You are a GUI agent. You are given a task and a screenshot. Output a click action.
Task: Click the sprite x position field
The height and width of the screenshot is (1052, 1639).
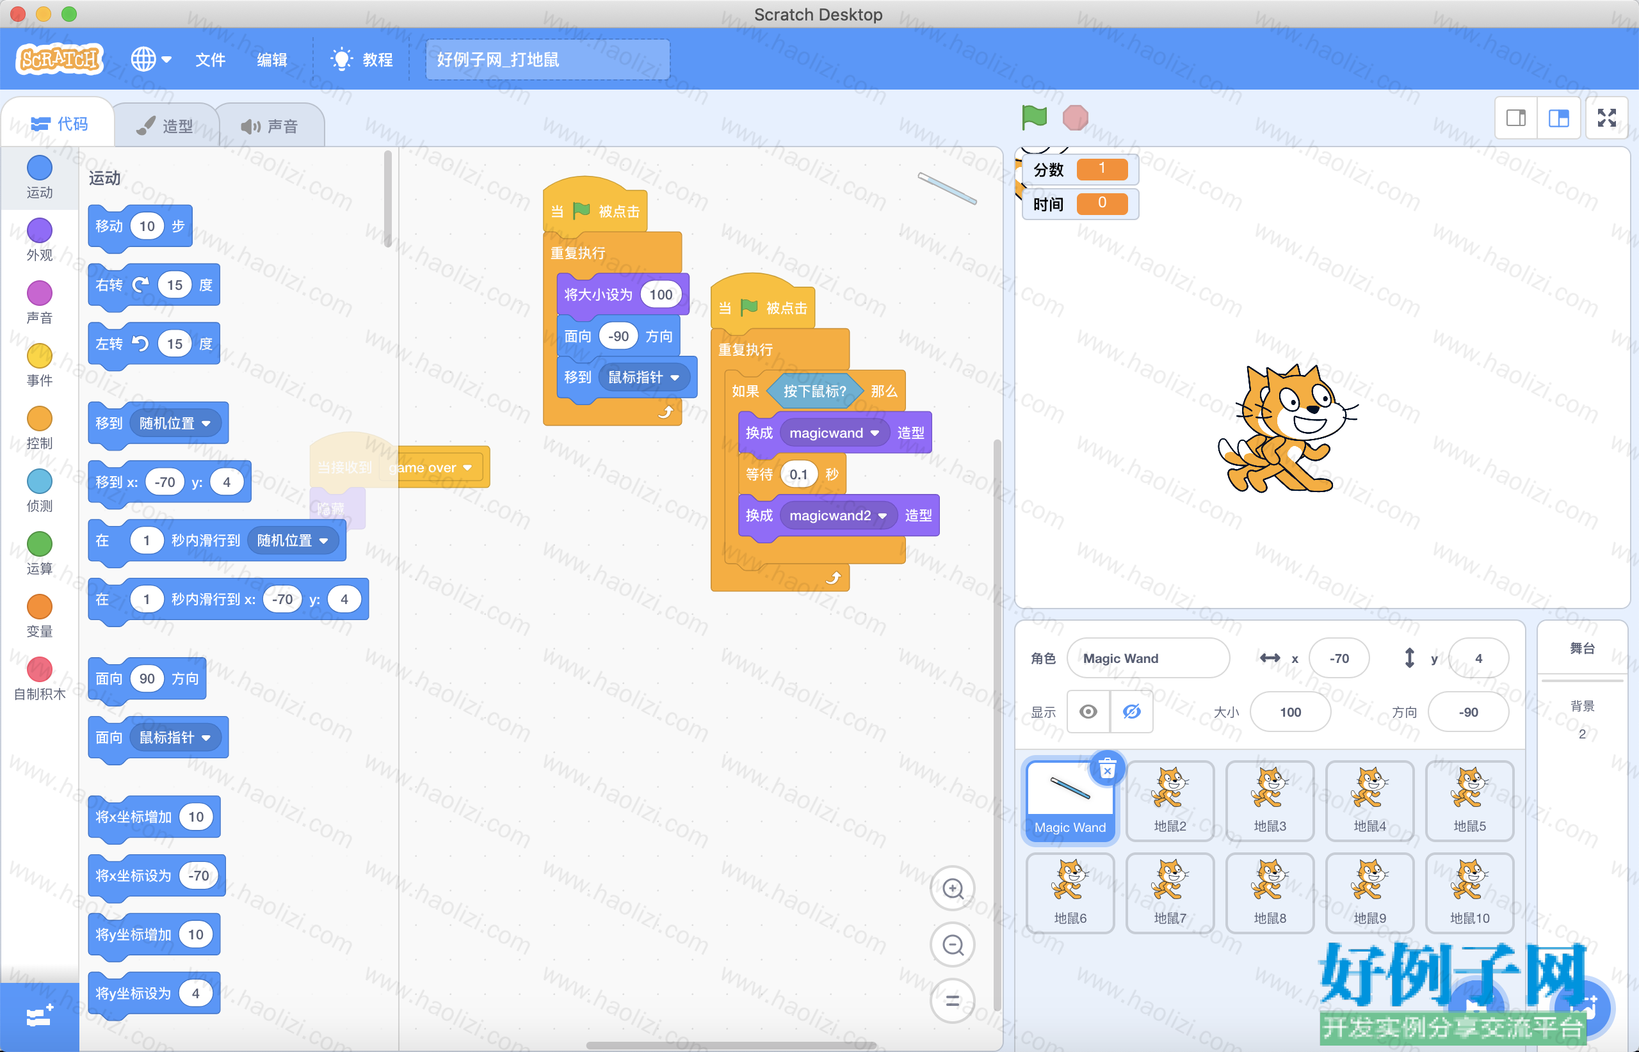point(1339,658)
